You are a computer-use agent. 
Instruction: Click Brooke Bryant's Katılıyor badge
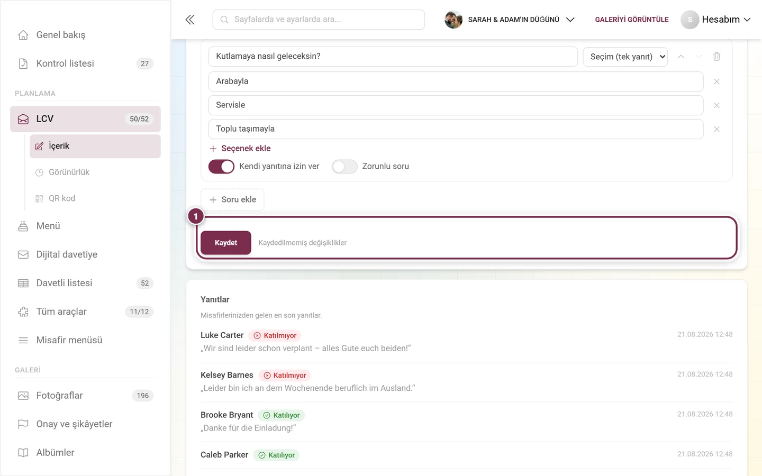click(x=282, y=415)
